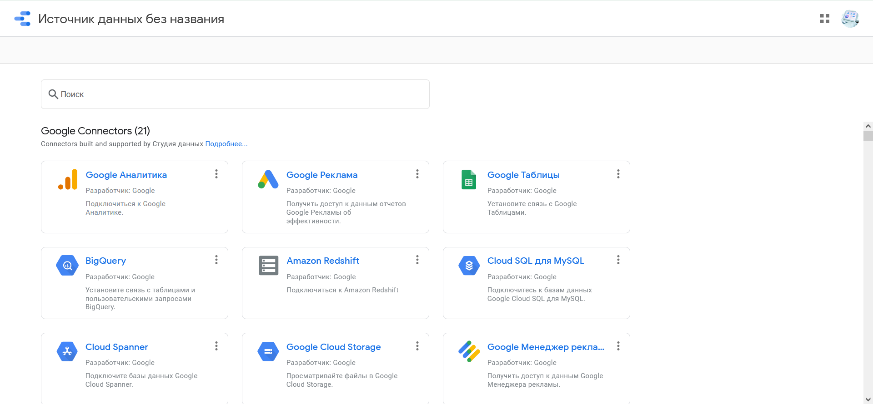Click the Data Studio logo icon

click(22, 19)
